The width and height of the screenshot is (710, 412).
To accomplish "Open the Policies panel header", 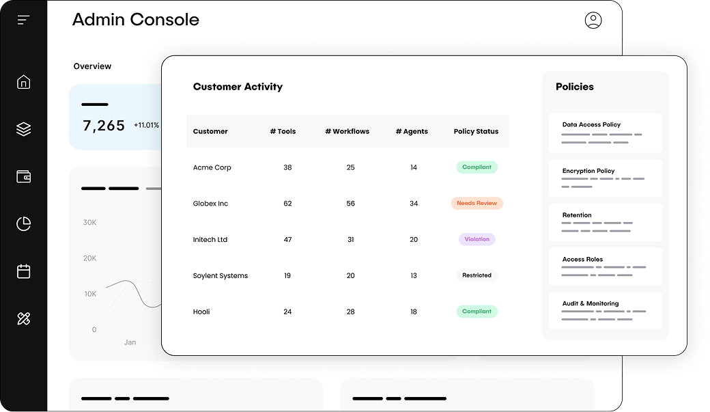I will pos(574,87).
